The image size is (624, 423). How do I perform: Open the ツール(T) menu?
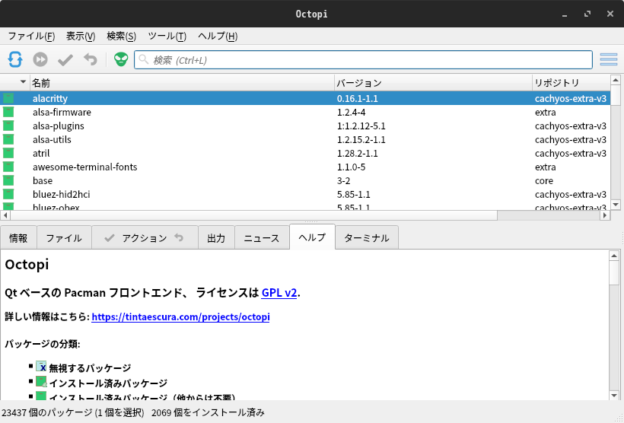167,37
